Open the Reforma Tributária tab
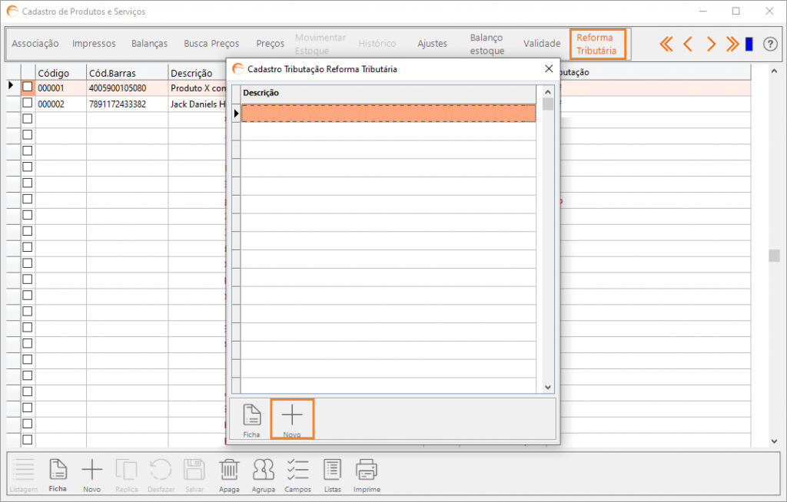787x502 pixels. (x=597, y=44)
